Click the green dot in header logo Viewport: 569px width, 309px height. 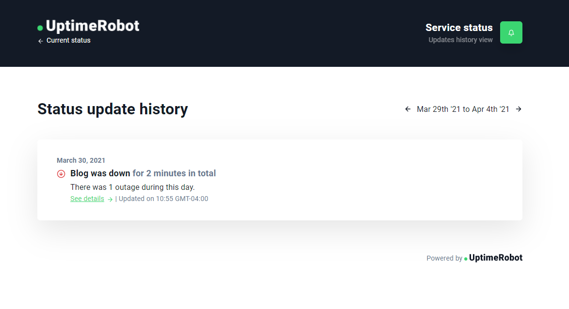pyautogui.click(x=40, y=28)
